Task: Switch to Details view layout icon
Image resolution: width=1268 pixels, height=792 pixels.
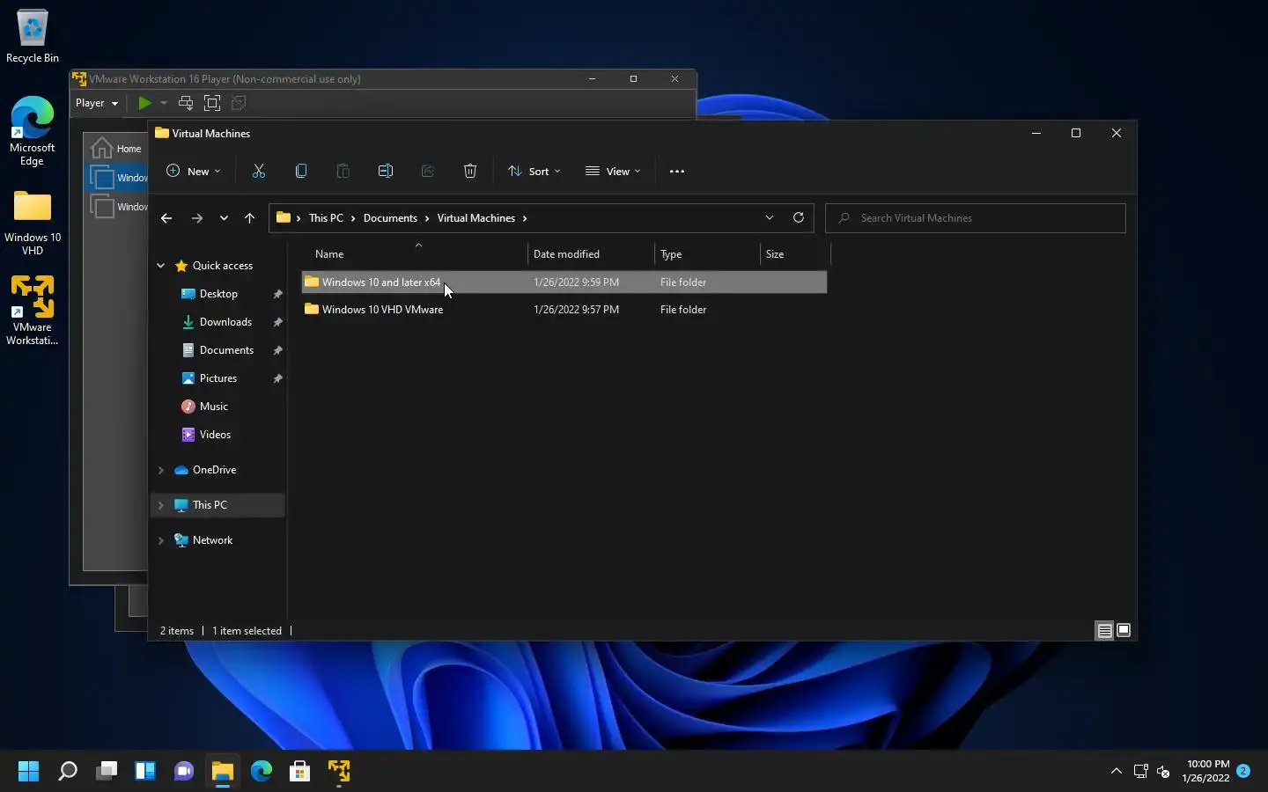Action: [x=1104, y=630]
